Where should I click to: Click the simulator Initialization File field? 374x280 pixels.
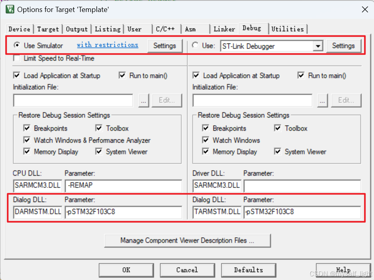73,101
